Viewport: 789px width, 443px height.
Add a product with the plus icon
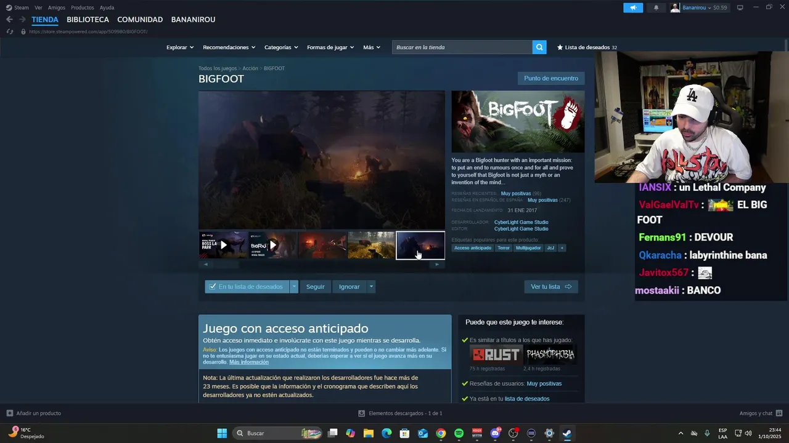(10, 413)
